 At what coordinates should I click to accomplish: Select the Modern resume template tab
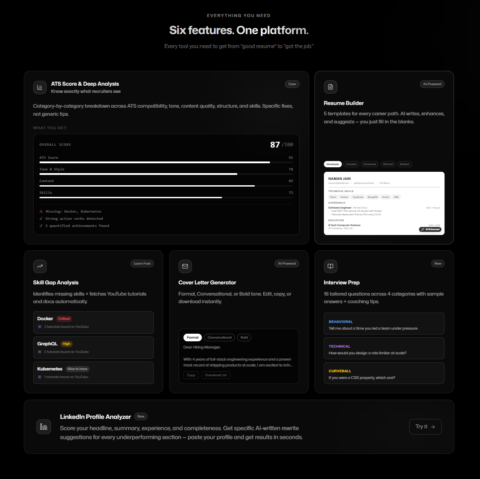click(404, 164)
